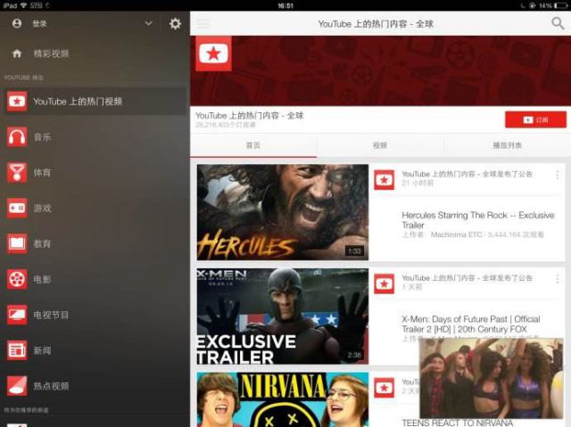Open 新闻 category in sidebar
The width and height of the screenshot is (571, 427).
(x=42, y=350)
